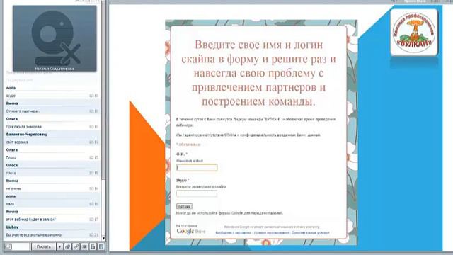Click chat message 'этот вебинар будет в записи?'
This screenshot has height=255, width=453.
pos(31,220)
